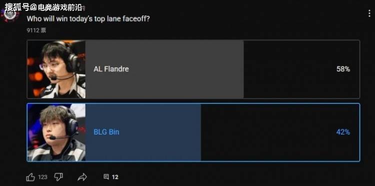Image resolution: width=375 pixels, height=186 pixels.
Task: Like the poll post with thumbs up
Action: 30,177
